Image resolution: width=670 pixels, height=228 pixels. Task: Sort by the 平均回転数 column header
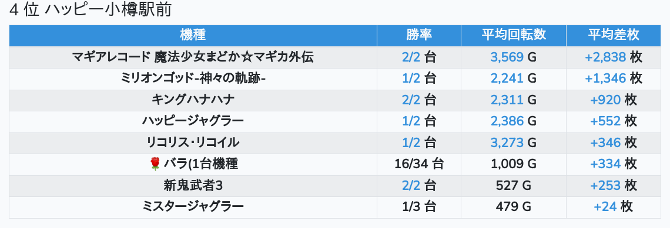tap(514, 35)
